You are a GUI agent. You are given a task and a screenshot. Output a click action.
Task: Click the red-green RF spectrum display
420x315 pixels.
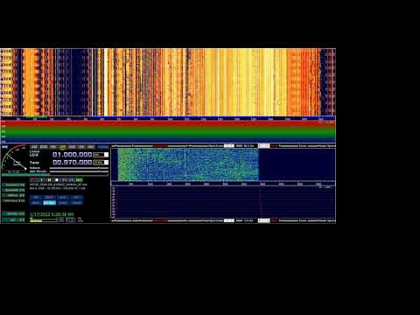tap(168, 132)
